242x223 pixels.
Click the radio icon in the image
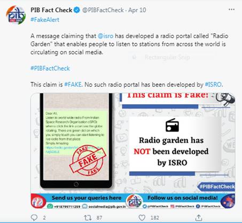(x=172, y=125)
